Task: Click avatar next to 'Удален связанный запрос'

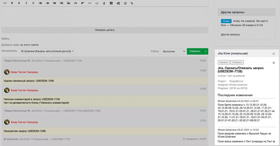Action: pos(7,72)
